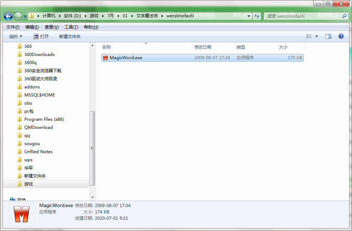Viewport: 352px width, 231px height.
Task: Select the 新建文件夹 folder in tree
Action: (x=35, y=176)
